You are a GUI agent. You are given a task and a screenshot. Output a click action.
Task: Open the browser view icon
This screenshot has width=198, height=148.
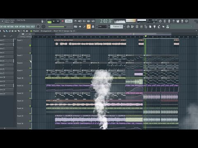click(x=146, y=27)
